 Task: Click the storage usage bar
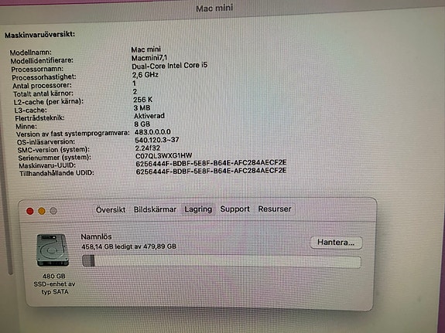[x=221, y=261]
